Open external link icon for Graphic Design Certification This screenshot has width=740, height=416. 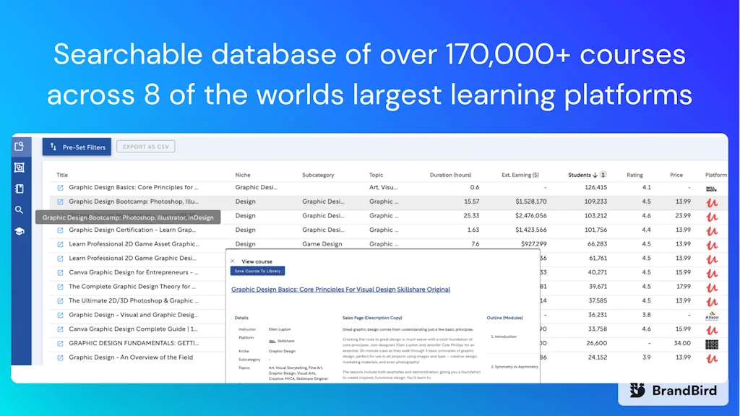point(60,230)
